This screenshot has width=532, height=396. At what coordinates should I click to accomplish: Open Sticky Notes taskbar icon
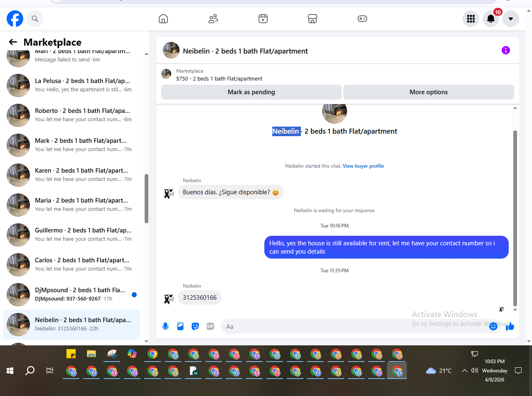point(71,354)
